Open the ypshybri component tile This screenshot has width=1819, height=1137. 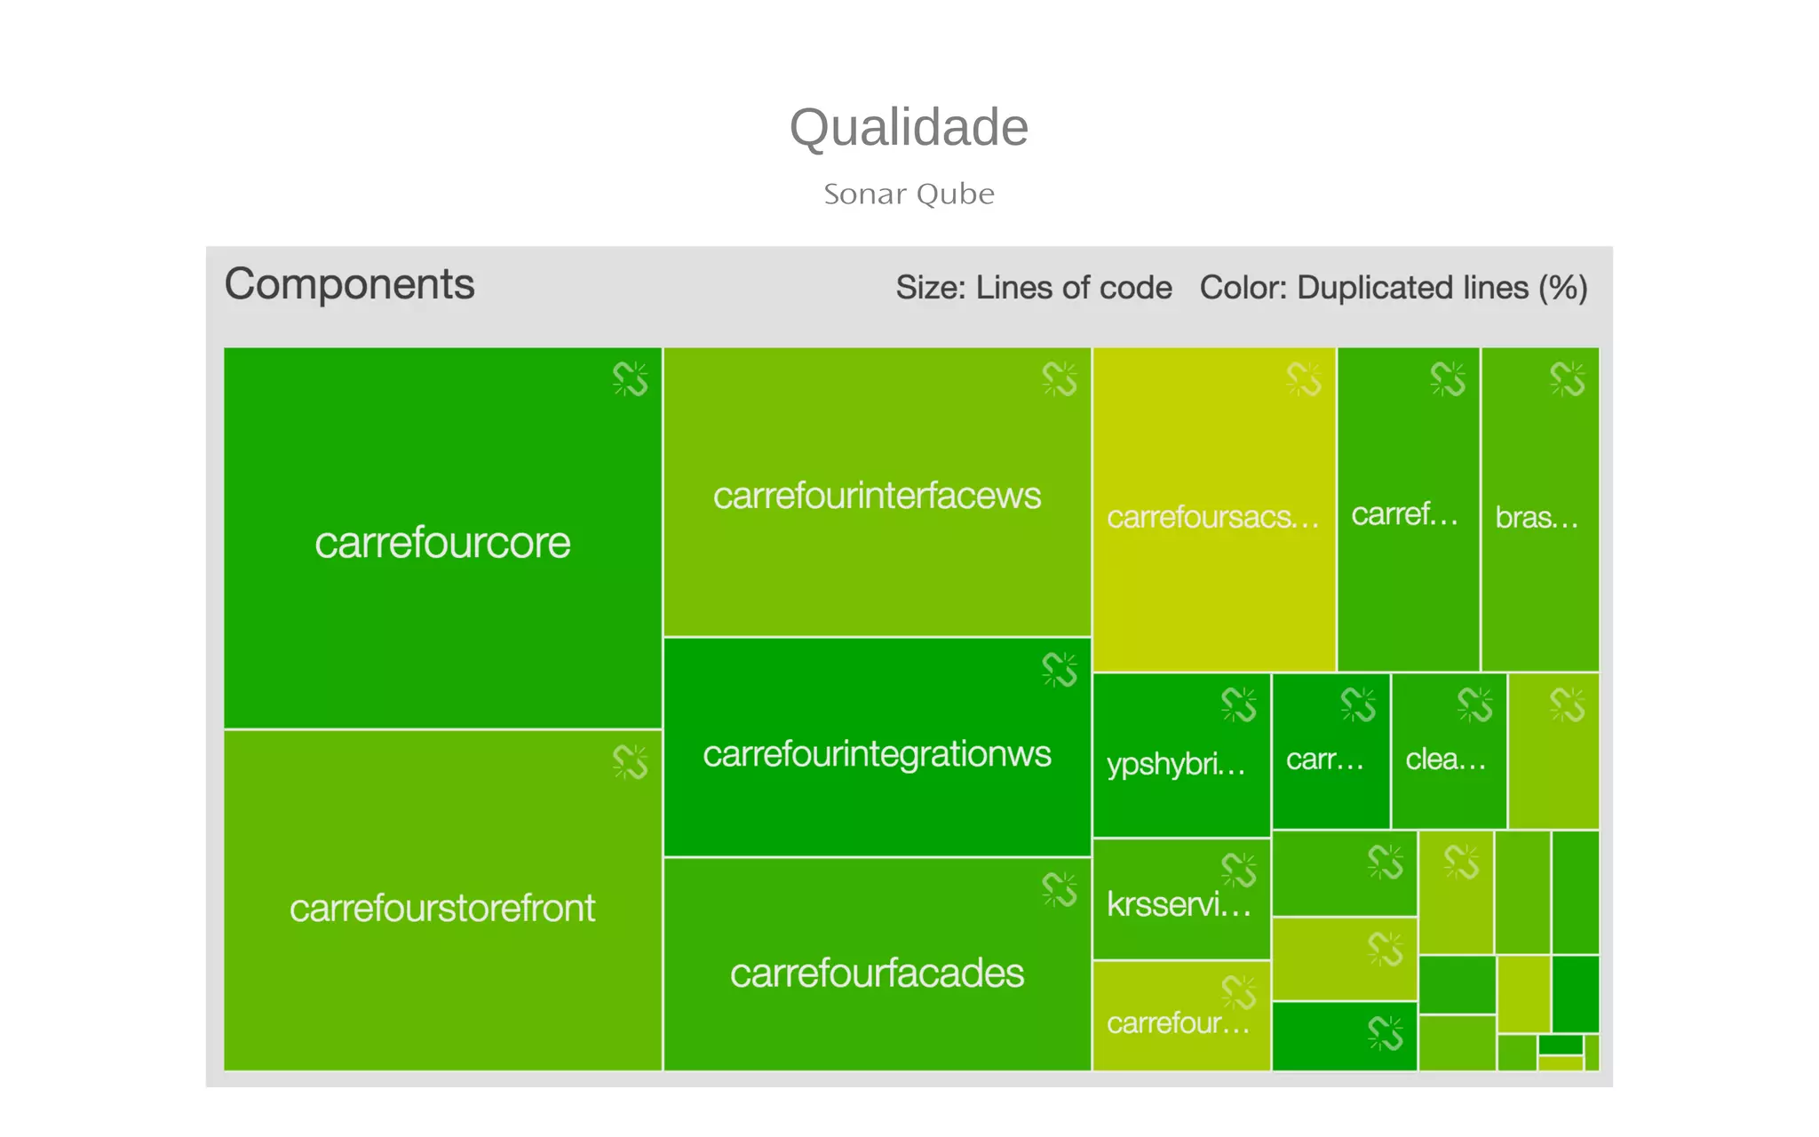point(1176,764)
